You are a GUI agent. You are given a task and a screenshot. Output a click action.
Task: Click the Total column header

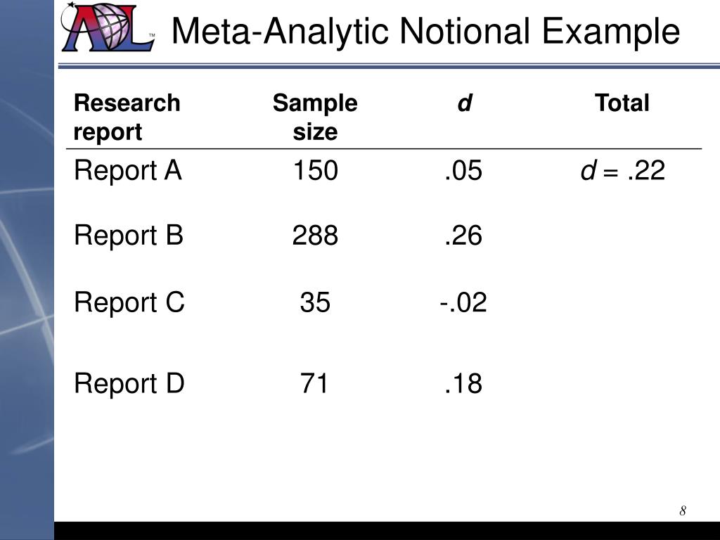pos(622,103)
